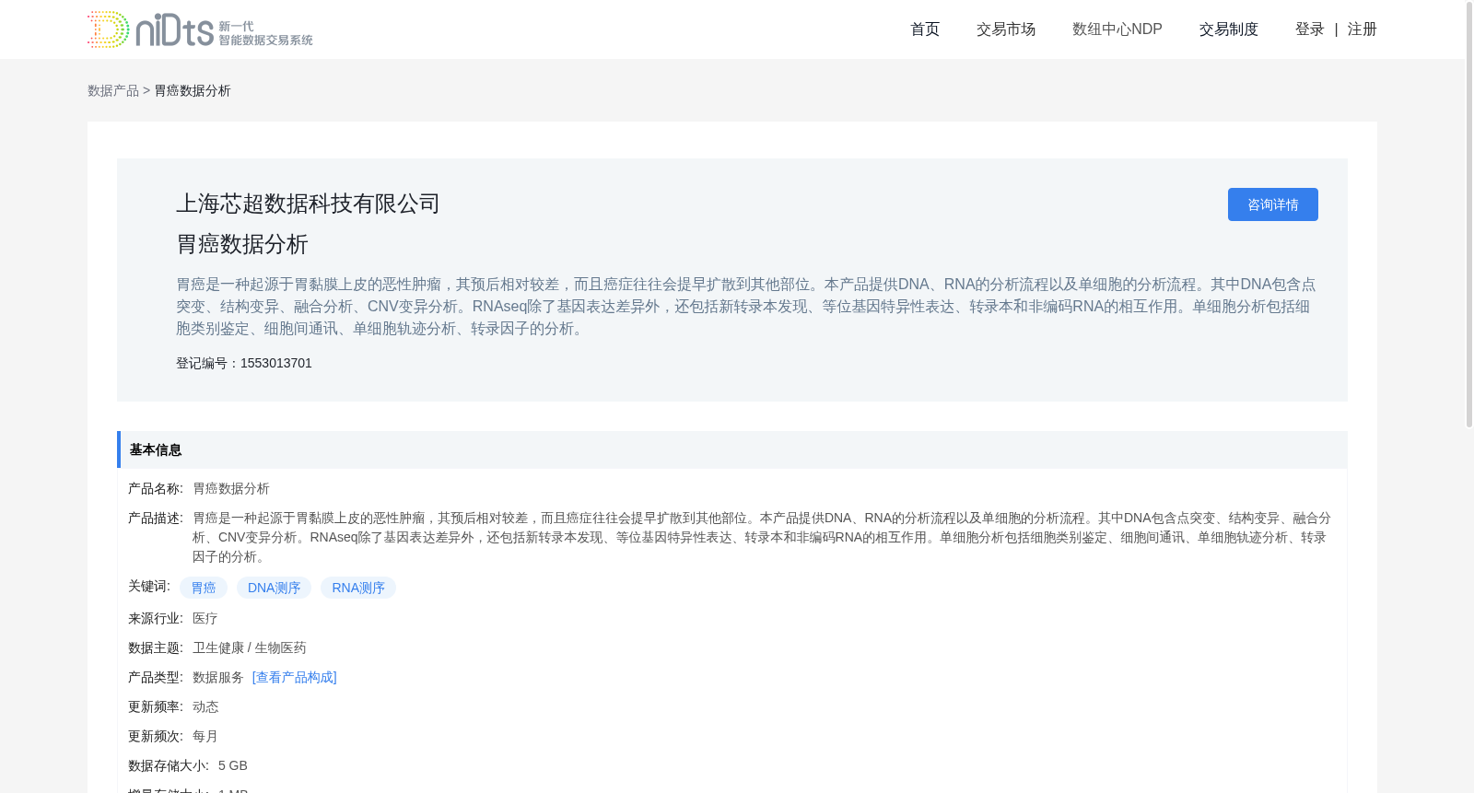Click the 胃癌数据分析 breadcrumb text
The height and width of the screenshot is (793, 1474).
coord(193,90)
